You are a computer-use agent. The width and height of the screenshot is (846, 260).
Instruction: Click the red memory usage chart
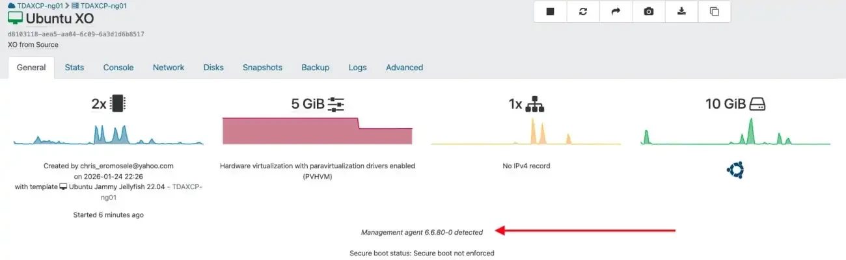click(318, 131)
